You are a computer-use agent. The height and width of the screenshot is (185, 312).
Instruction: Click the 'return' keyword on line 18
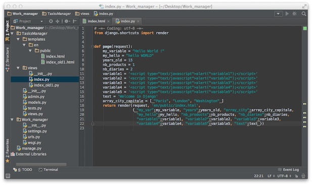tap(109, 105)
